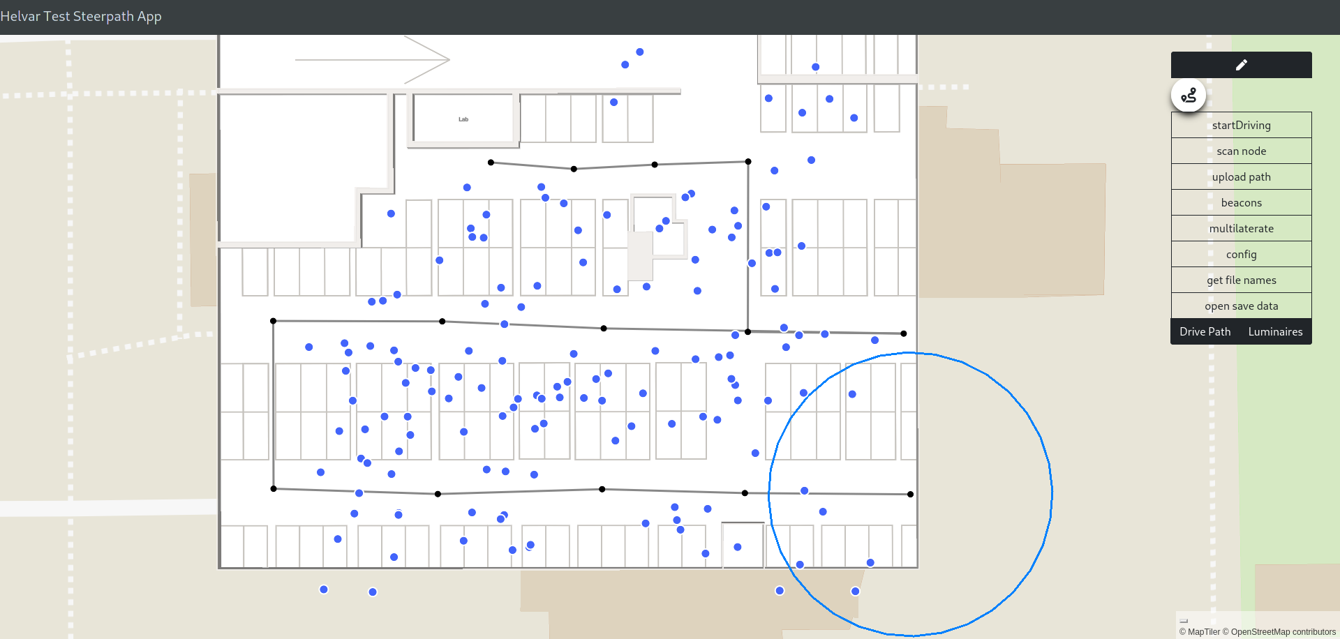Click the light gray block in the floorplan center
The height and width of the screenshot is (639, 1340).
click(x=640, y=256)
